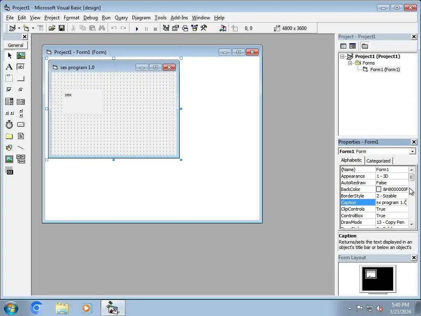This screenshot has height=316, width=421.
Task: Switch to the Categorized properties tab
Action: pos(378,161)
